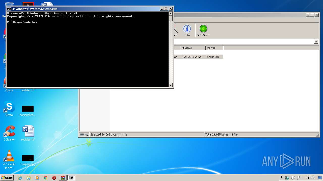This screenshot has height=181, width=323.
Task: Select the file row with CRC 67844C01
Action: tap(199, 57)
